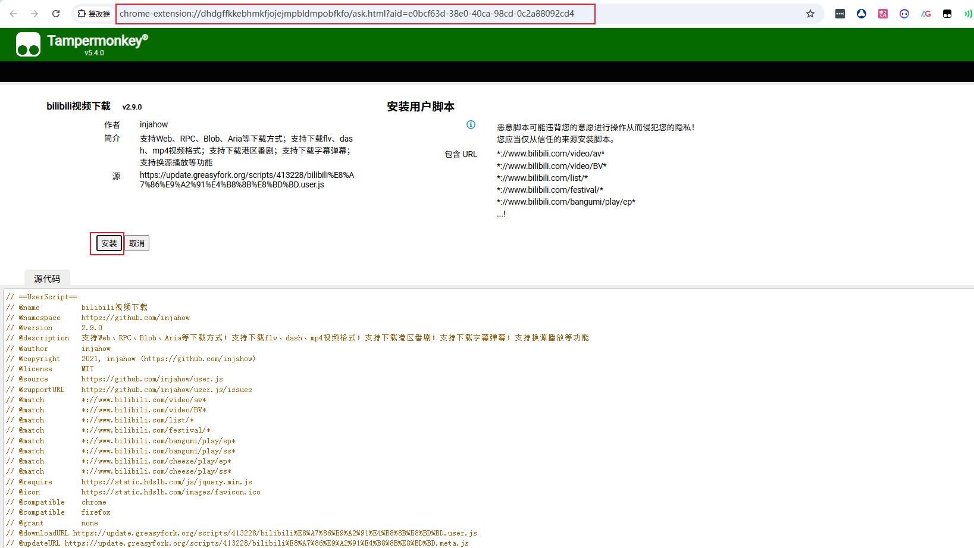Click the browser forward arrow
The height and width of the screenshot is (548, 974).
[35, 14]
